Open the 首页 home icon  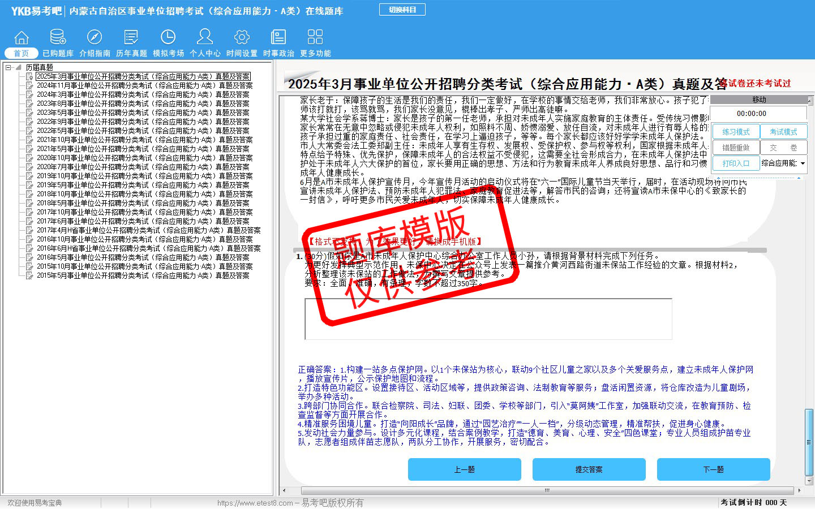coord(22,38)
